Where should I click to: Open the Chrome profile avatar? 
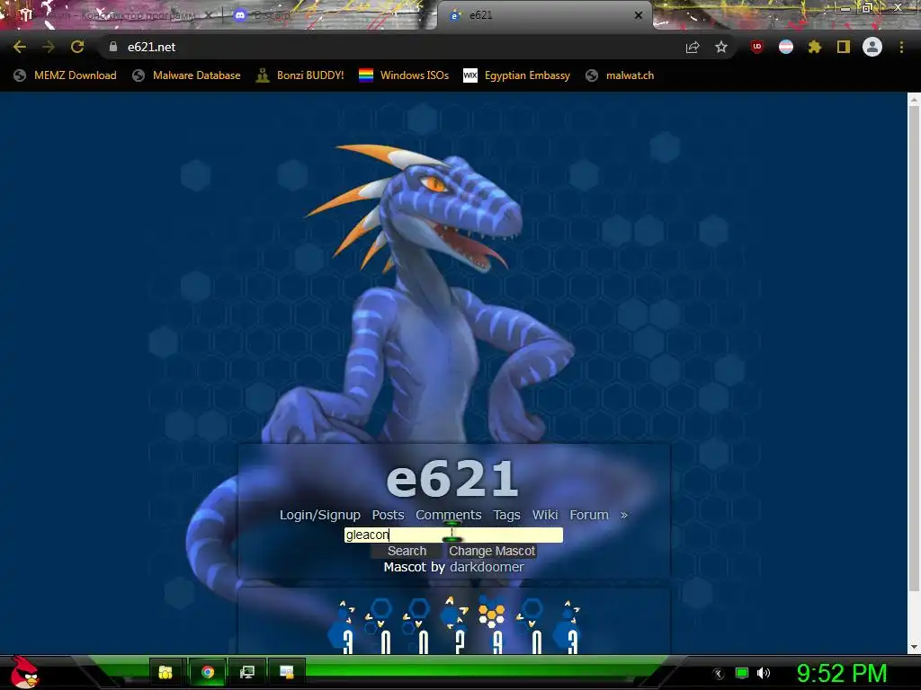872,47
